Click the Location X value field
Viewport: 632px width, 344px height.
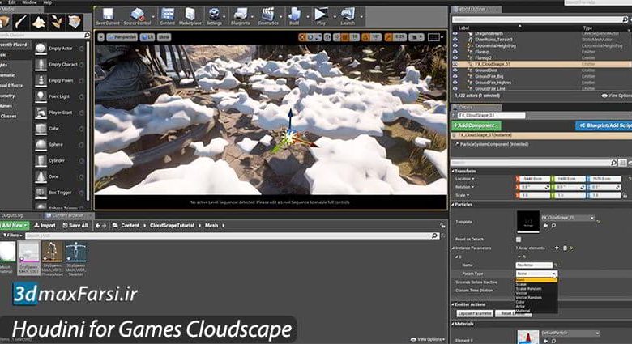(x=534, y=179)
